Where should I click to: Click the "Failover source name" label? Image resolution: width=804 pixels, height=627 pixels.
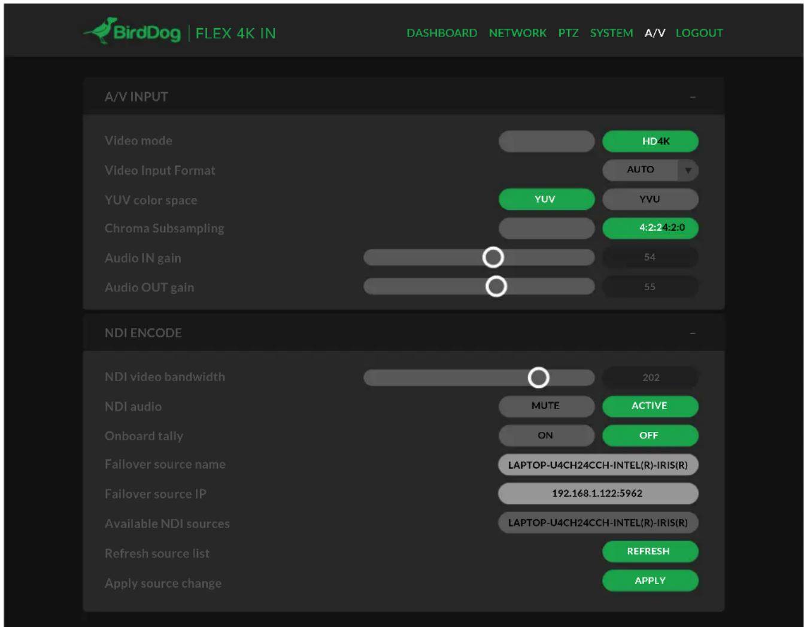point(165,464)
